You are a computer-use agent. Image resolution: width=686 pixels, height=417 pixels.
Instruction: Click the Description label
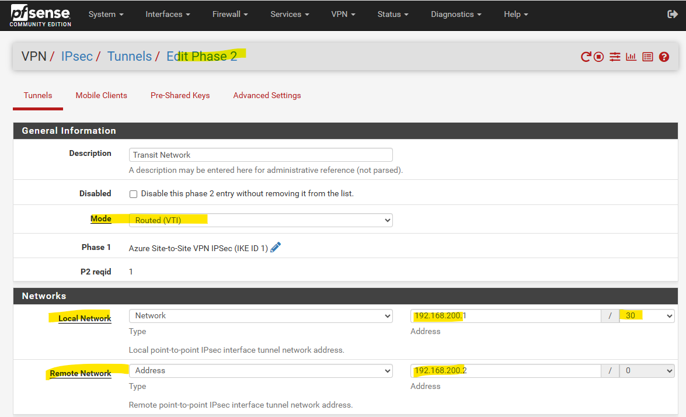(90, 153)
